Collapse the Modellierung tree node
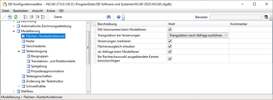 [x=14, y=31]
